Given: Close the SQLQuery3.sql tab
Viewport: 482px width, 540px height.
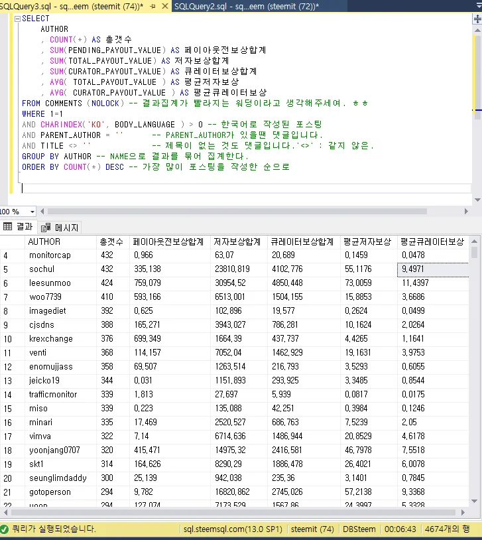Looking at the screenshot, I should [165, 6].
